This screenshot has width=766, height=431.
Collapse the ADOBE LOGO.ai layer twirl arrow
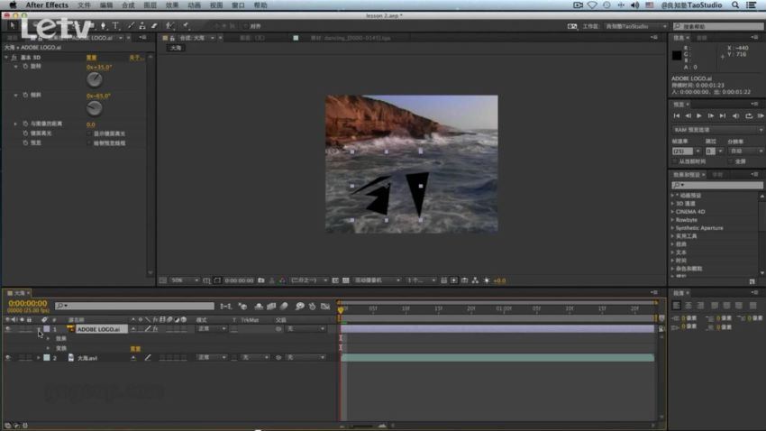tap(39, 329)
